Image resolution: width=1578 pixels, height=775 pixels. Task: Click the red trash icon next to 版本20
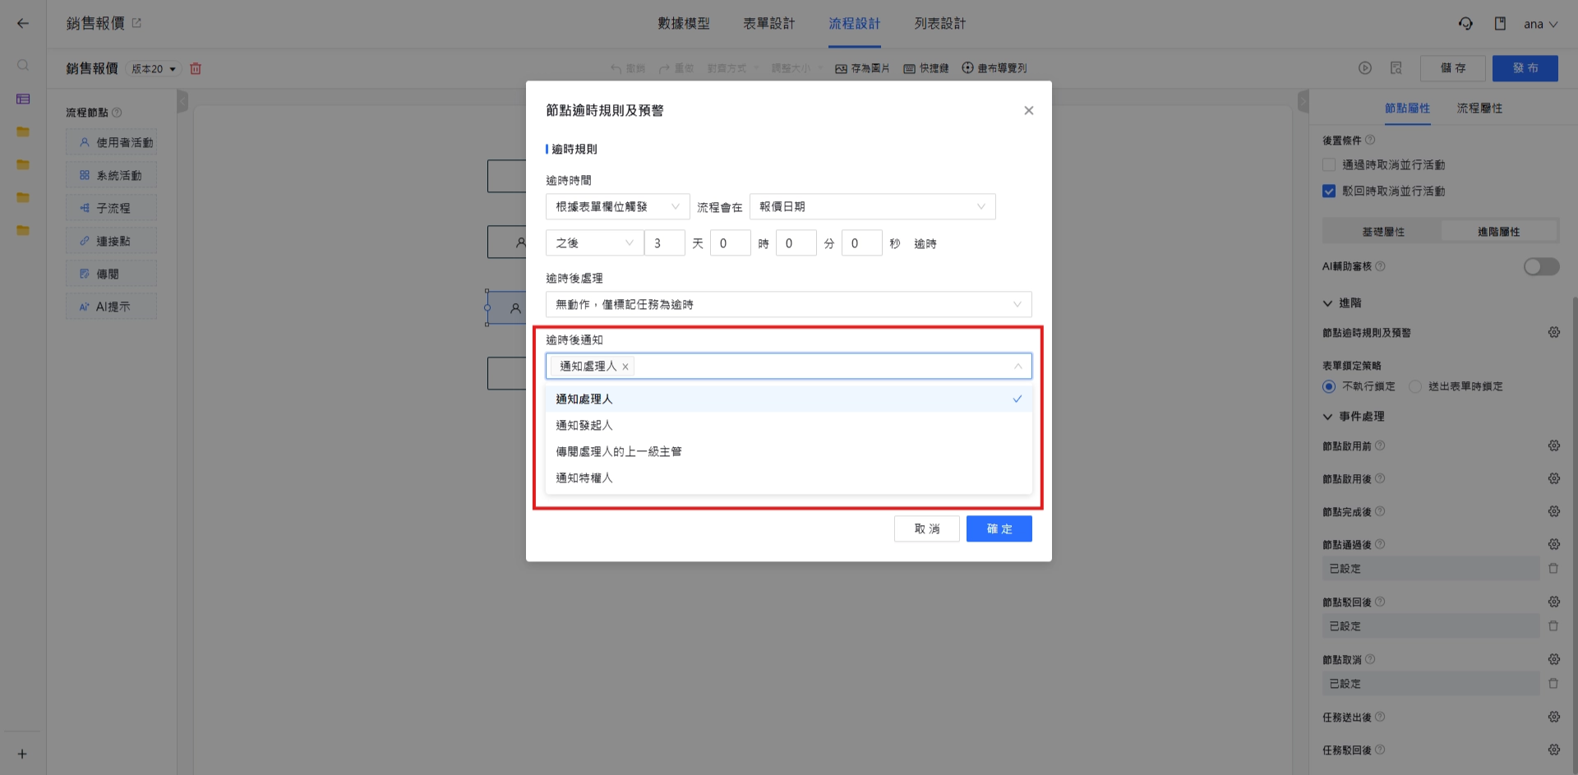pyautogui.click(x=196, y=69)
